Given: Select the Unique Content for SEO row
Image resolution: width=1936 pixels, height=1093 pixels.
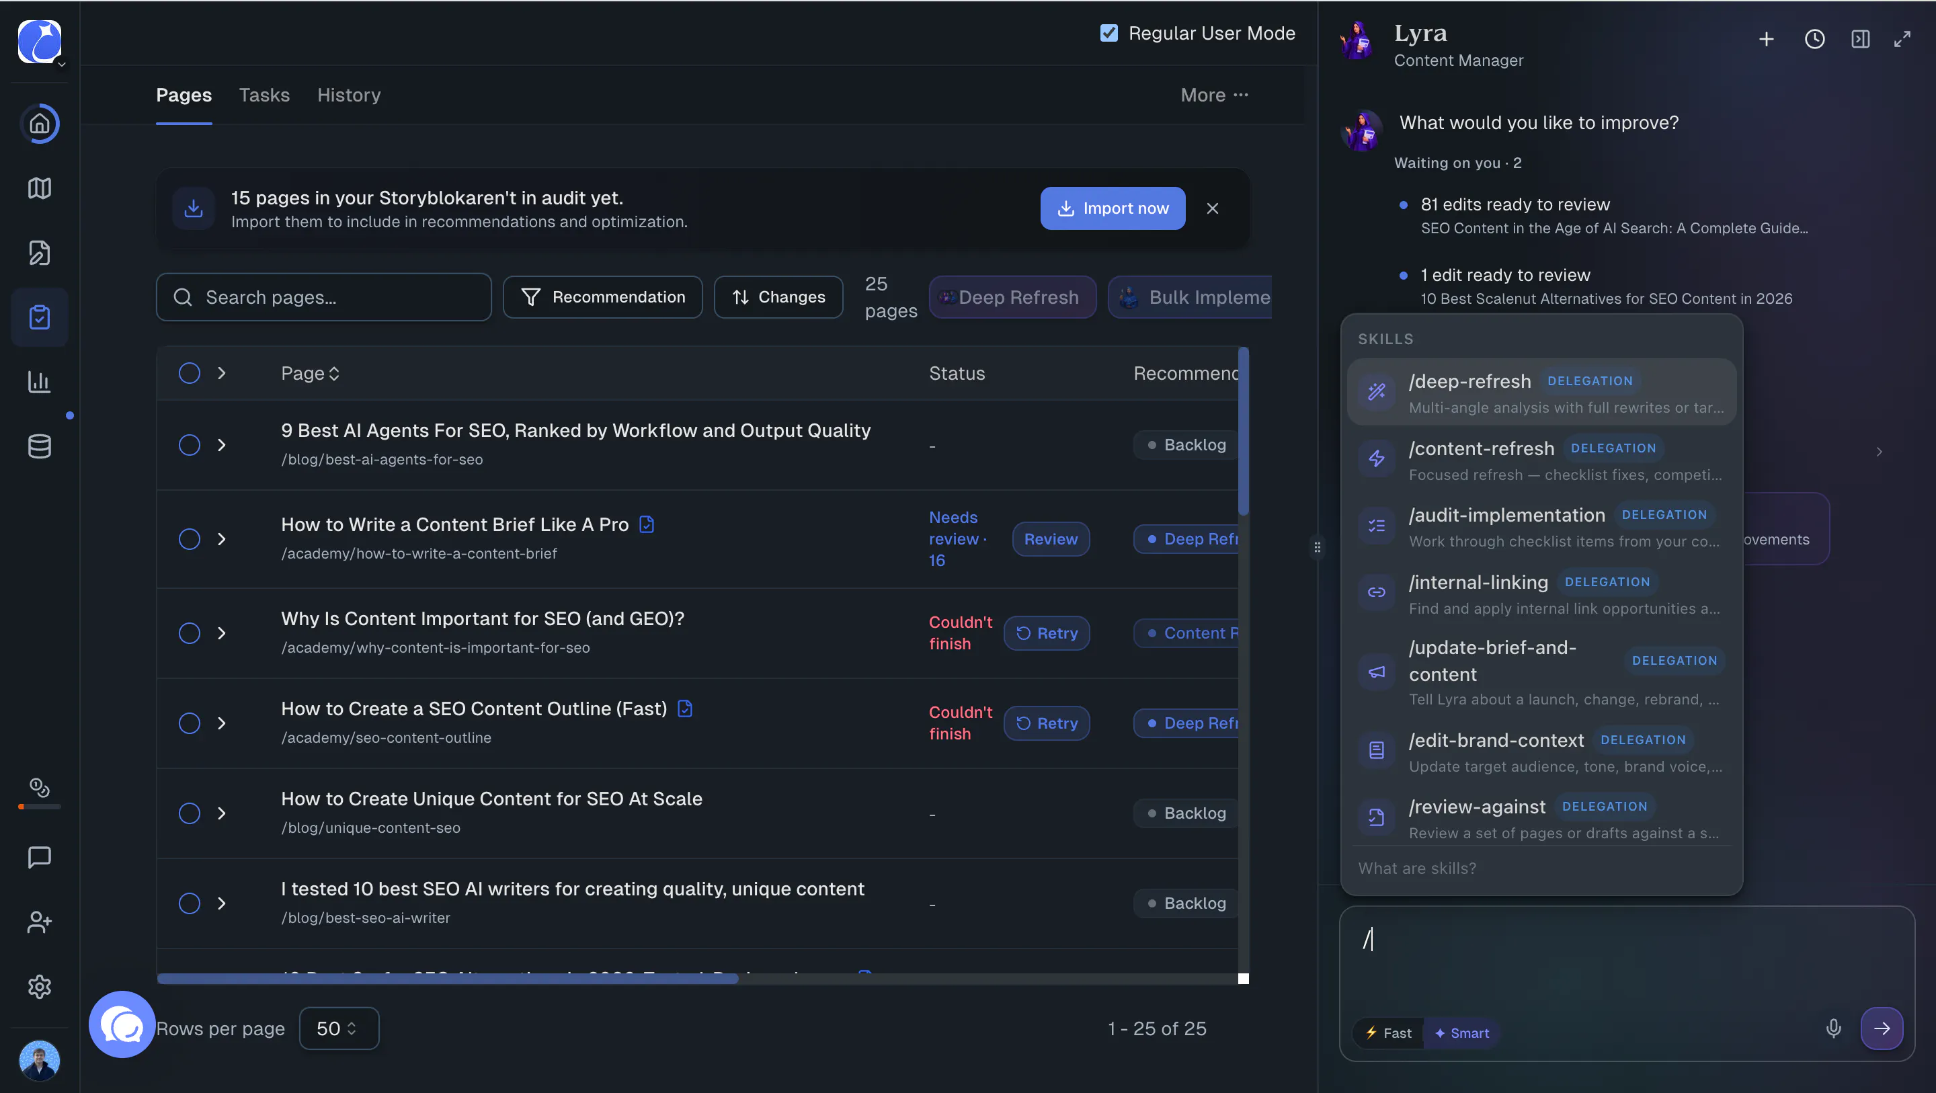Looking at the screenshot, I should (x=190, y=813).
